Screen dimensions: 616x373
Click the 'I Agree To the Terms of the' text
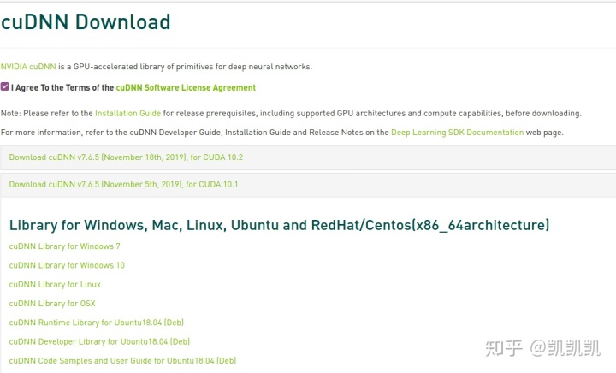pyautogui.click(x=62, y=87)
